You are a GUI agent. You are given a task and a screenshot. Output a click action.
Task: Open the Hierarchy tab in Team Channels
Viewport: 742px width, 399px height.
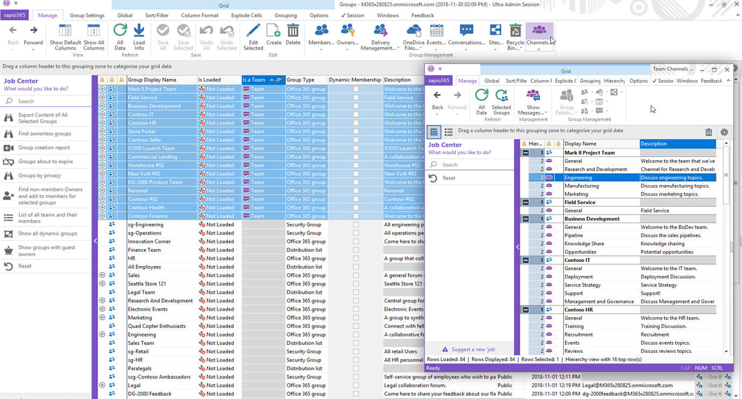coord(614,81)
